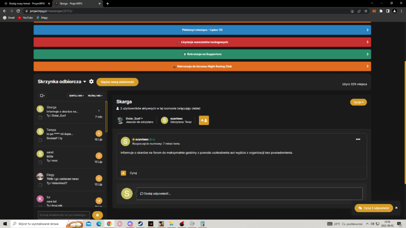Click the Cytuj 3 odpowiedzi button
The height and width of the screenshot is (228, 406).
point(374,208)
